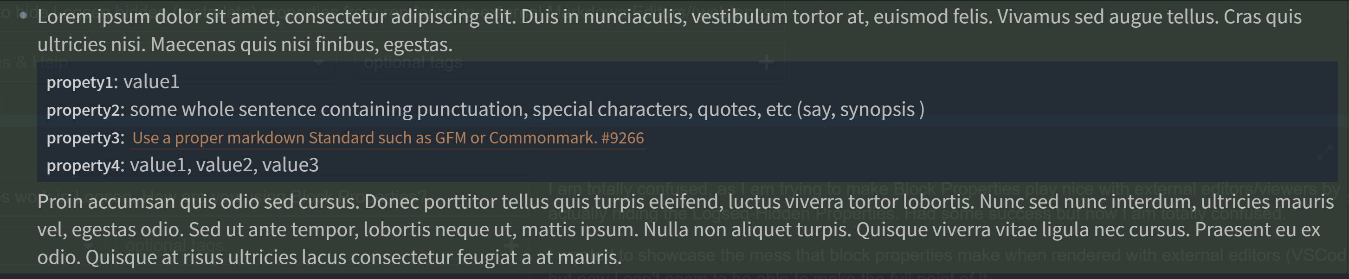The width and height of the screenshot is (1349, 279).
Task: Click the Proin accumsan paragraph to edit
Action: 685,229
